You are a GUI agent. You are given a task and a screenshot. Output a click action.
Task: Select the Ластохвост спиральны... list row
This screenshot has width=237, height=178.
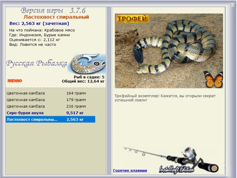pos(50,120)
